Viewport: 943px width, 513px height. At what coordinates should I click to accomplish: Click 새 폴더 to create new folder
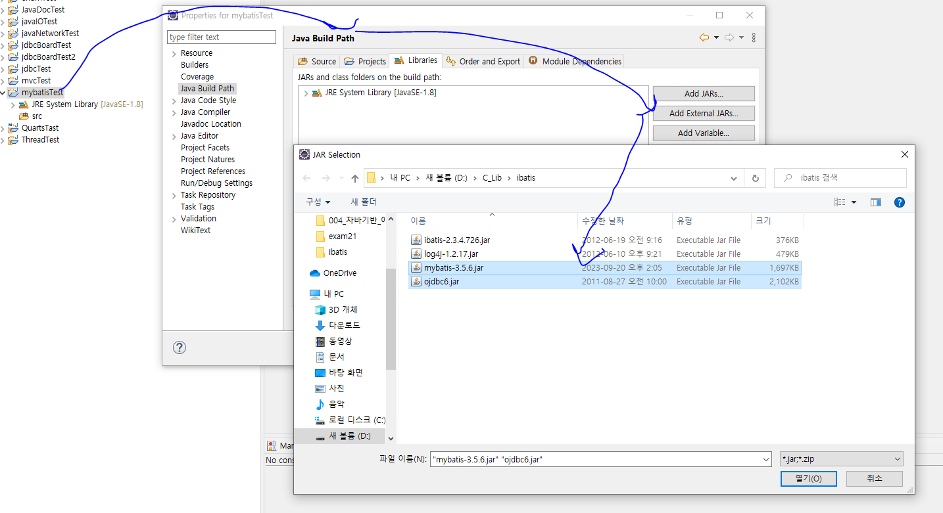(x=364, y=202)
